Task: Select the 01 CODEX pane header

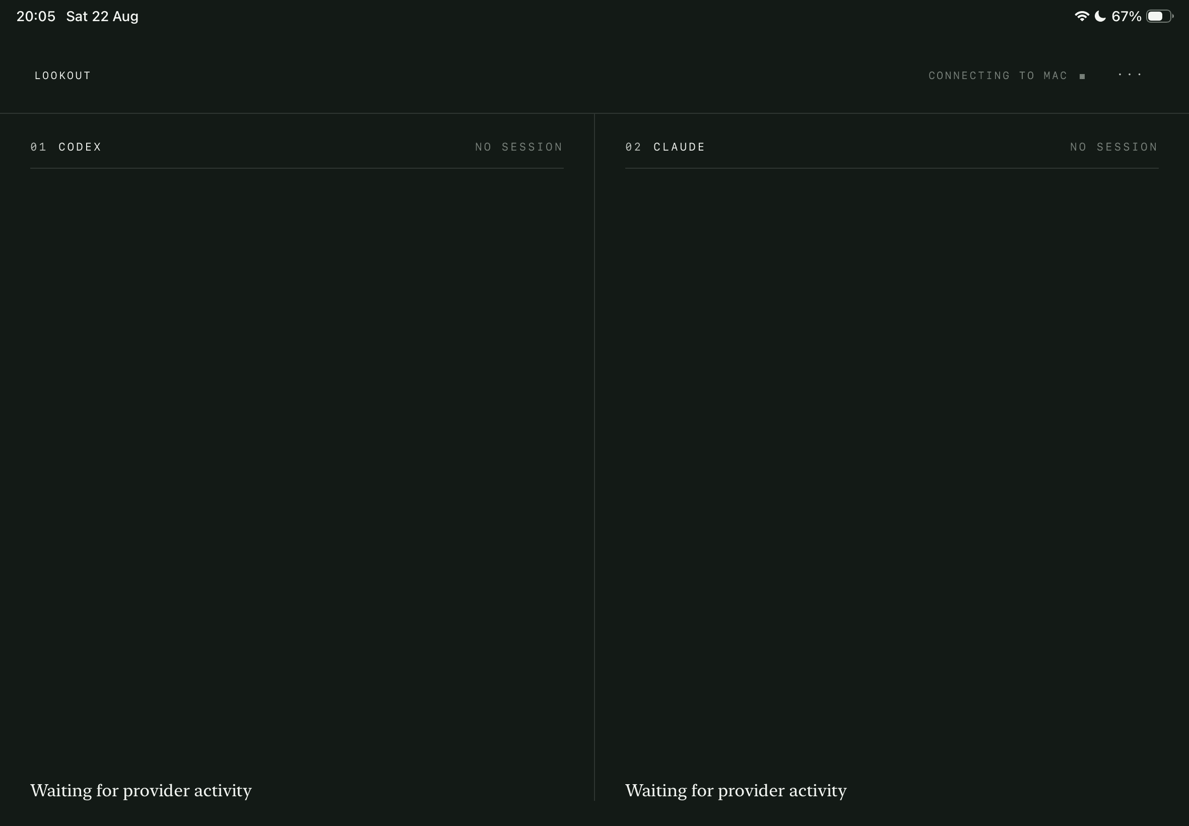Action: coord(65,147)
